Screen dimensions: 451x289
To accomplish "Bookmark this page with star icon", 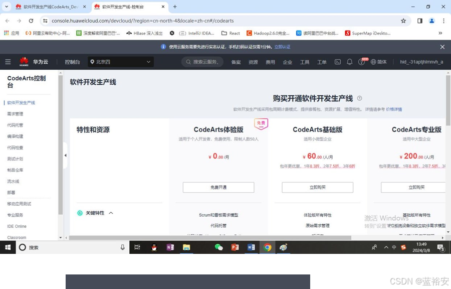I will 403,21.
